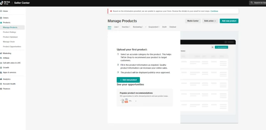Click the Account Health icon
The width and height of the screenshot is (266, 130).
coord(1,84)
